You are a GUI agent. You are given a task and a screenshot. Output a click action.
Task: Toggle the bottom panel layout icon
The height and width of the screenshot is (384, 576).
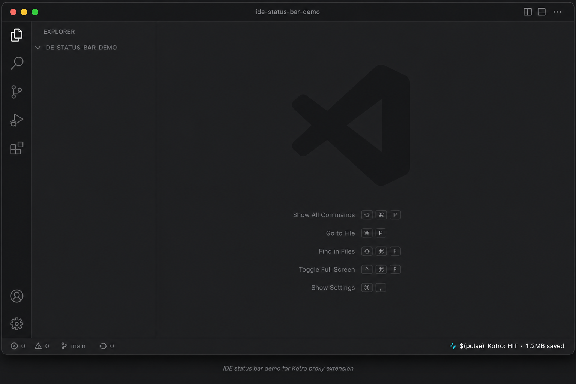tap(541, 12)
